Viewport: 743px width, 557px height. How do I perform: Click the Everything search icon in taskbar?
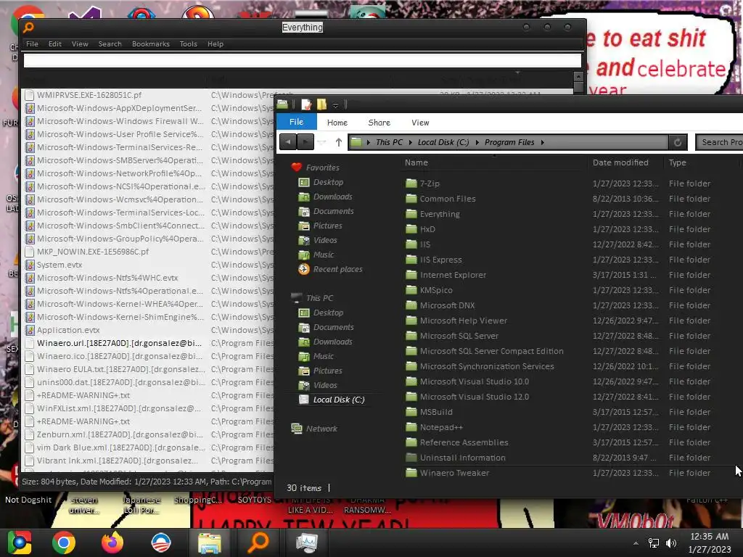tap(258, 542)
